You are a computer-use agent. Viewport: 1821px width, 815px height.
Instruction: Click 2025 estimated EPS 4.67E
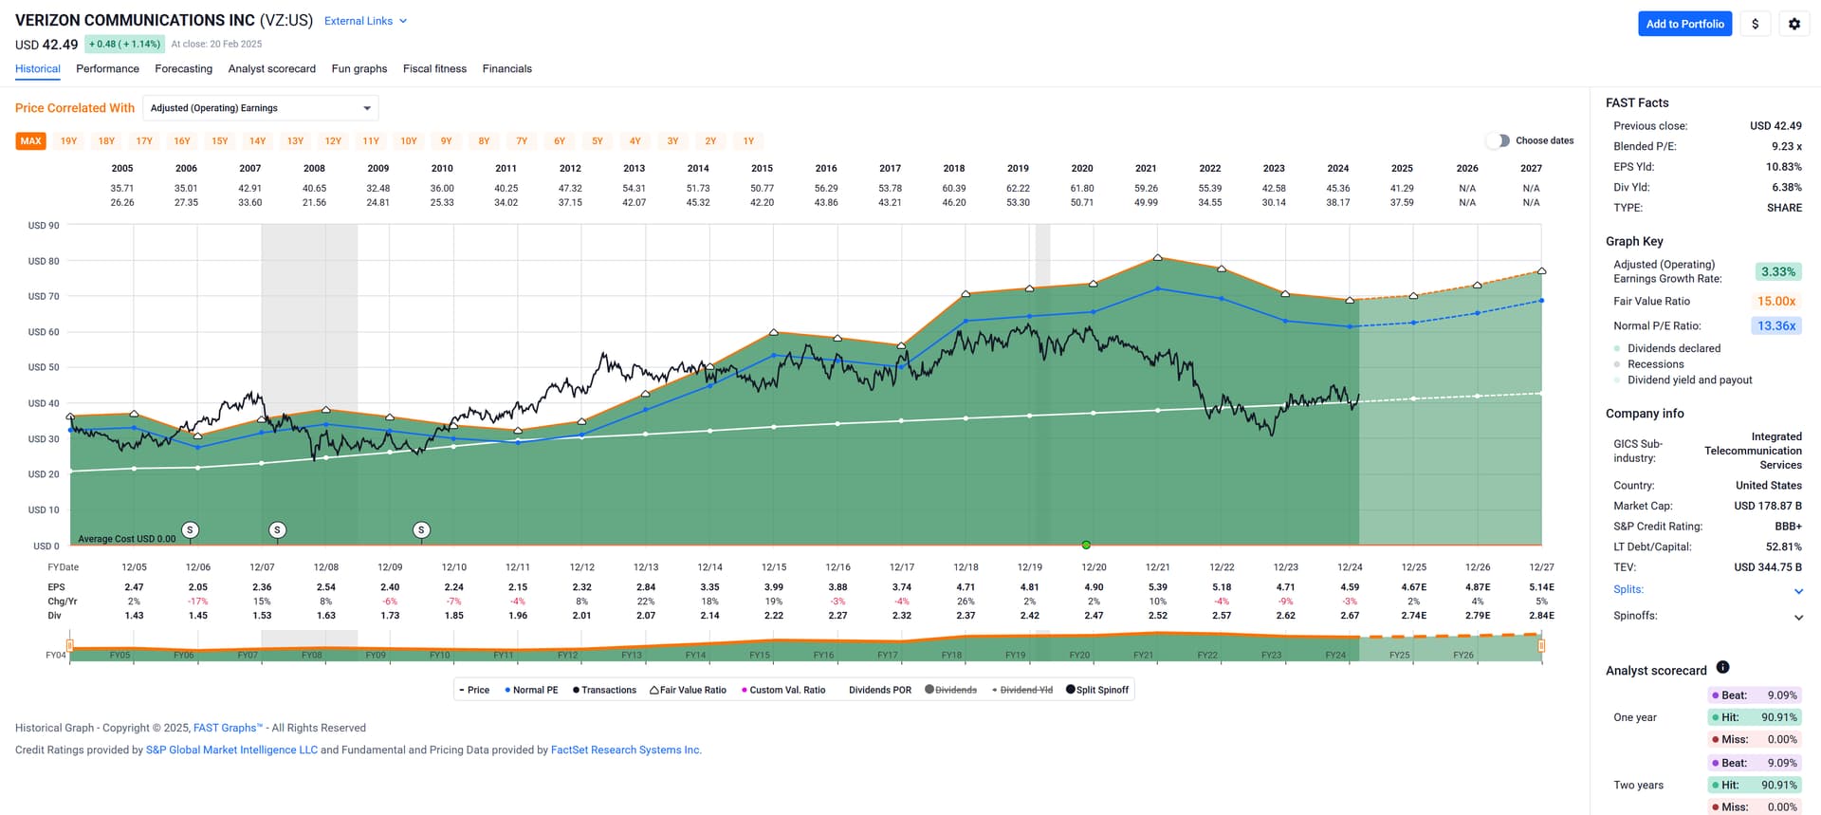[x=1414, y=587]
